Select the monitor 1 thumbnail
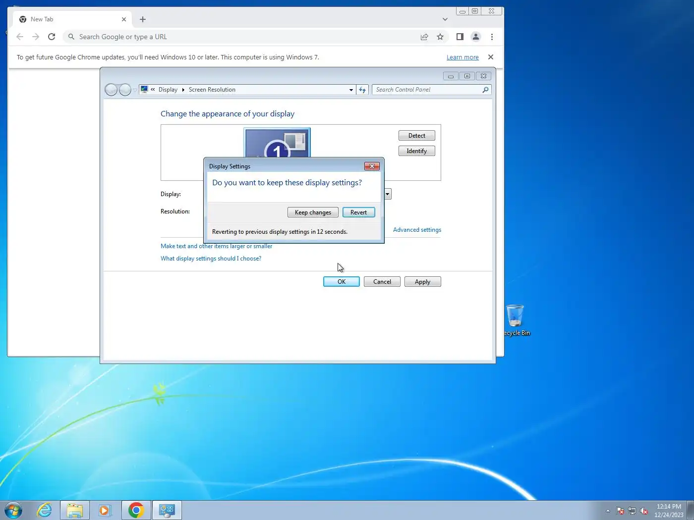The height and width of the screenshot is (520, 694). click(277, 143)
